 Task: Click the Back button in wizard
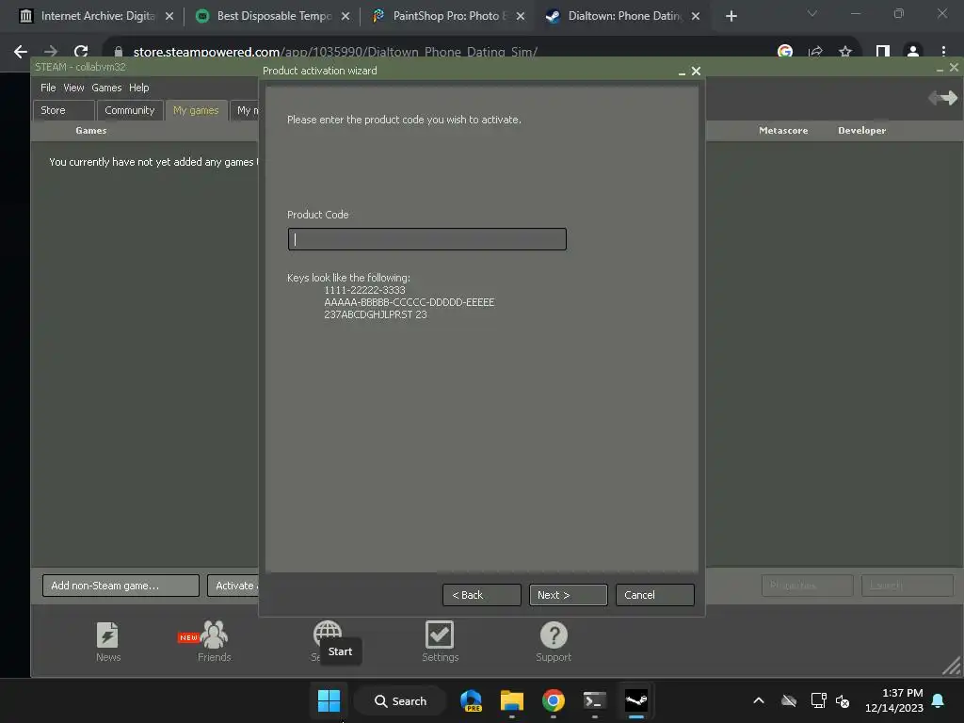coord(481,595)
